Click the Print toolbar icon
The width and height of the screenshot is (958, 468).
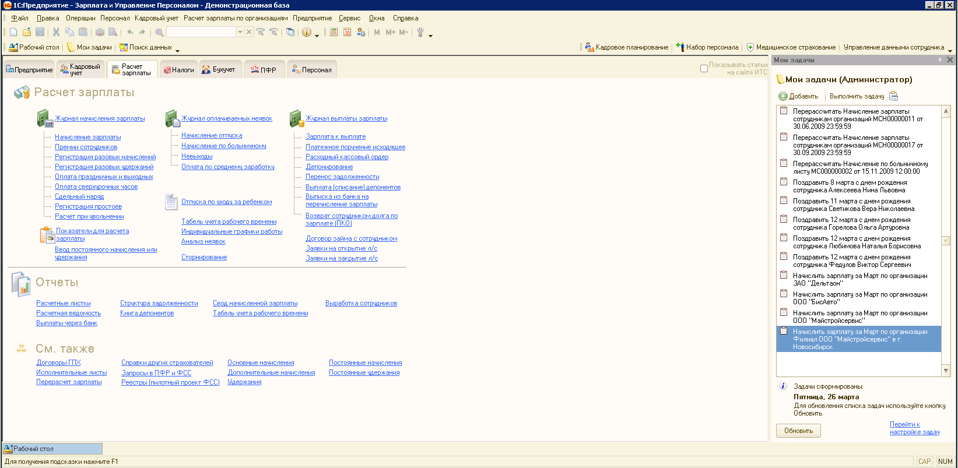tap(100, 32)
